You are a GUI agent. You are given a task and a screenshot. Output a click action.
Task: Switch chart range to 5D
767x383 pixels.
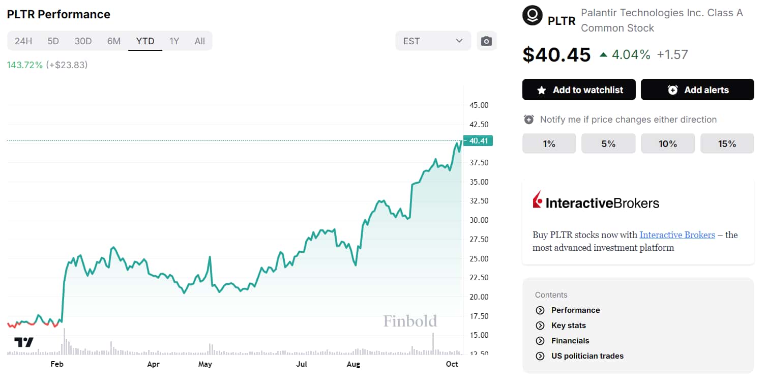53,41
